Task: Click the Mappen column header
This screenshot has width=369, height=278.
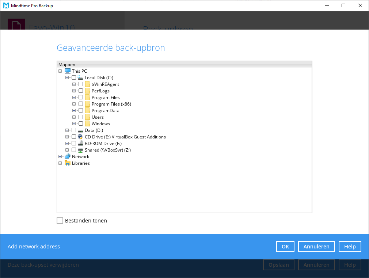Action: click(x=184, y=64)
